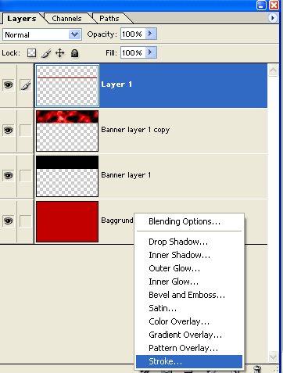Hide the Banner layer 1 copy layer
283x373 pixels.
(x=8, y=130)
